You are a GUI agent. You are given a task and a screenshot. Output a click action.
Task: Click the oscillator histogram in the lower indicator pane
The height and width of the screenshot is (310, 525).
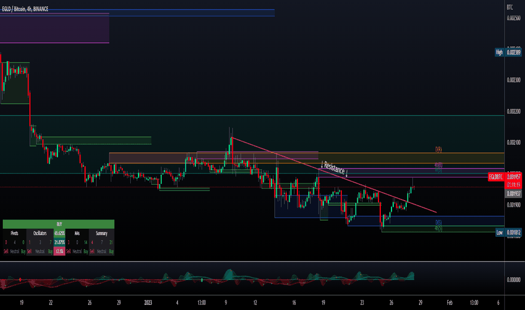(x=207, y=279)
